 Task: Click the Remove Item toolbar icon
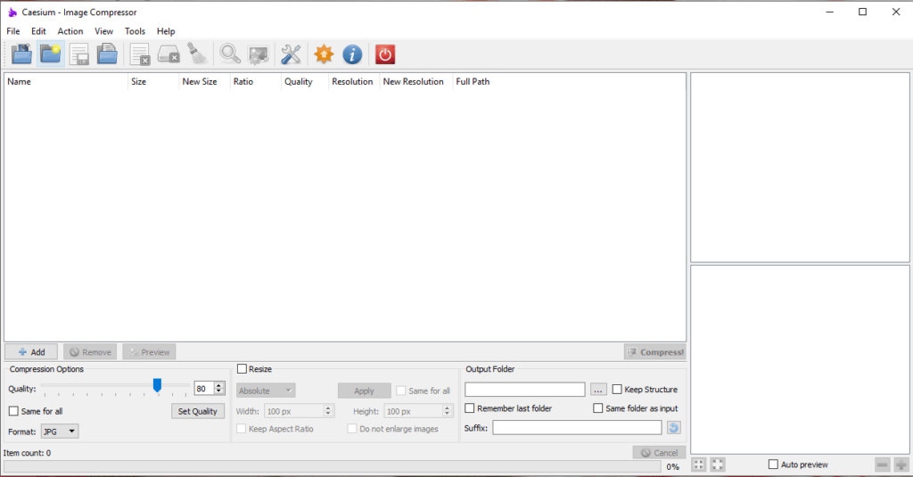pos(140,54)
